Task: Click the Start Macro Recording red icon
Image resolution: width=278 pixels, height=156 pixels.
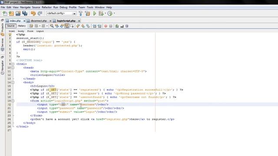Action: [106, 26]
